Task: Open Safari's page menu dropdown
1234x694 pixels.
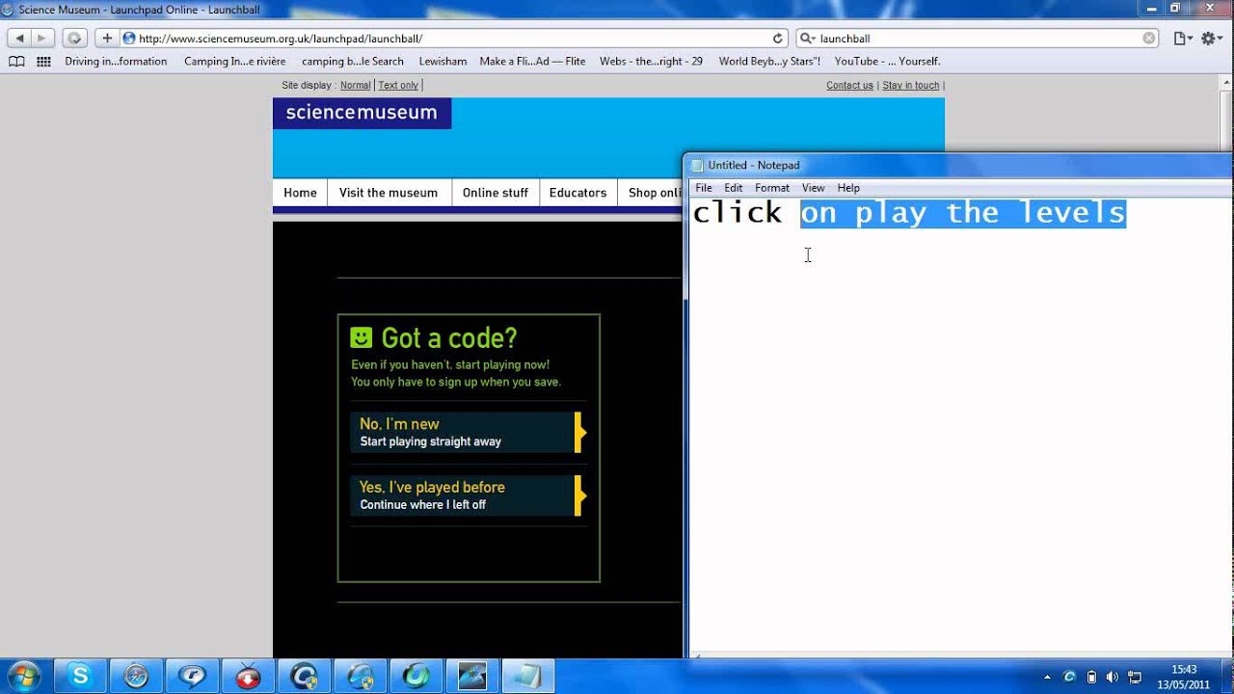Action: pyautogui.click(x=1183, y=39)
